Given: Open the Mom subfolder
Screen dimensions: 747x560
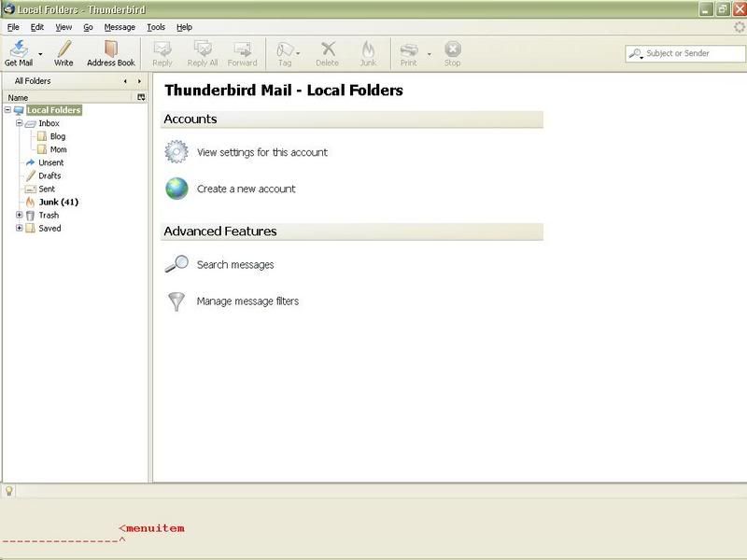Looking at the screenshot, I should pos(58,149).
